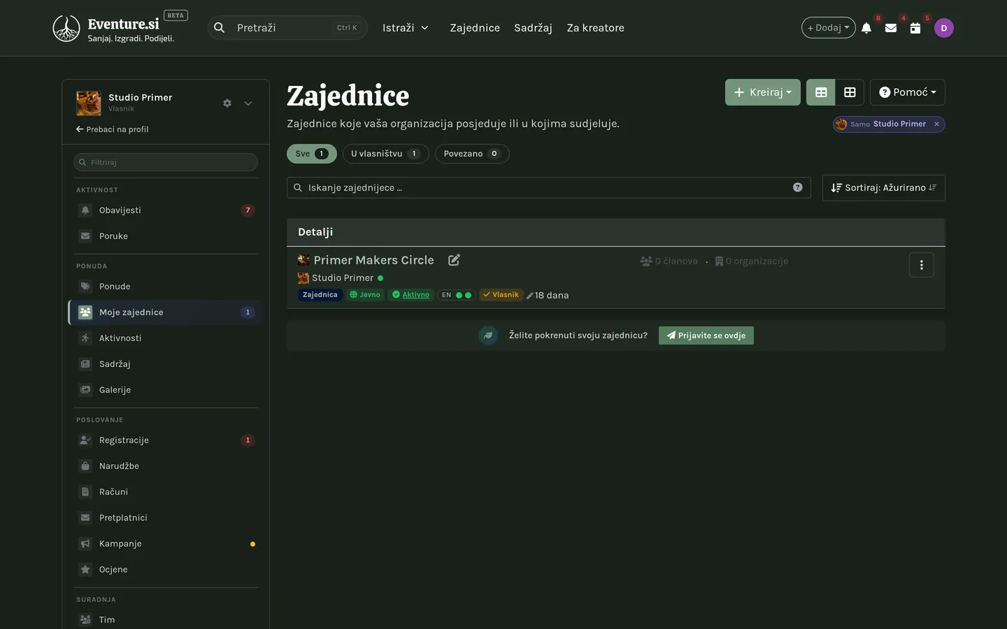Open user avatar D menu

coord(944,28)
